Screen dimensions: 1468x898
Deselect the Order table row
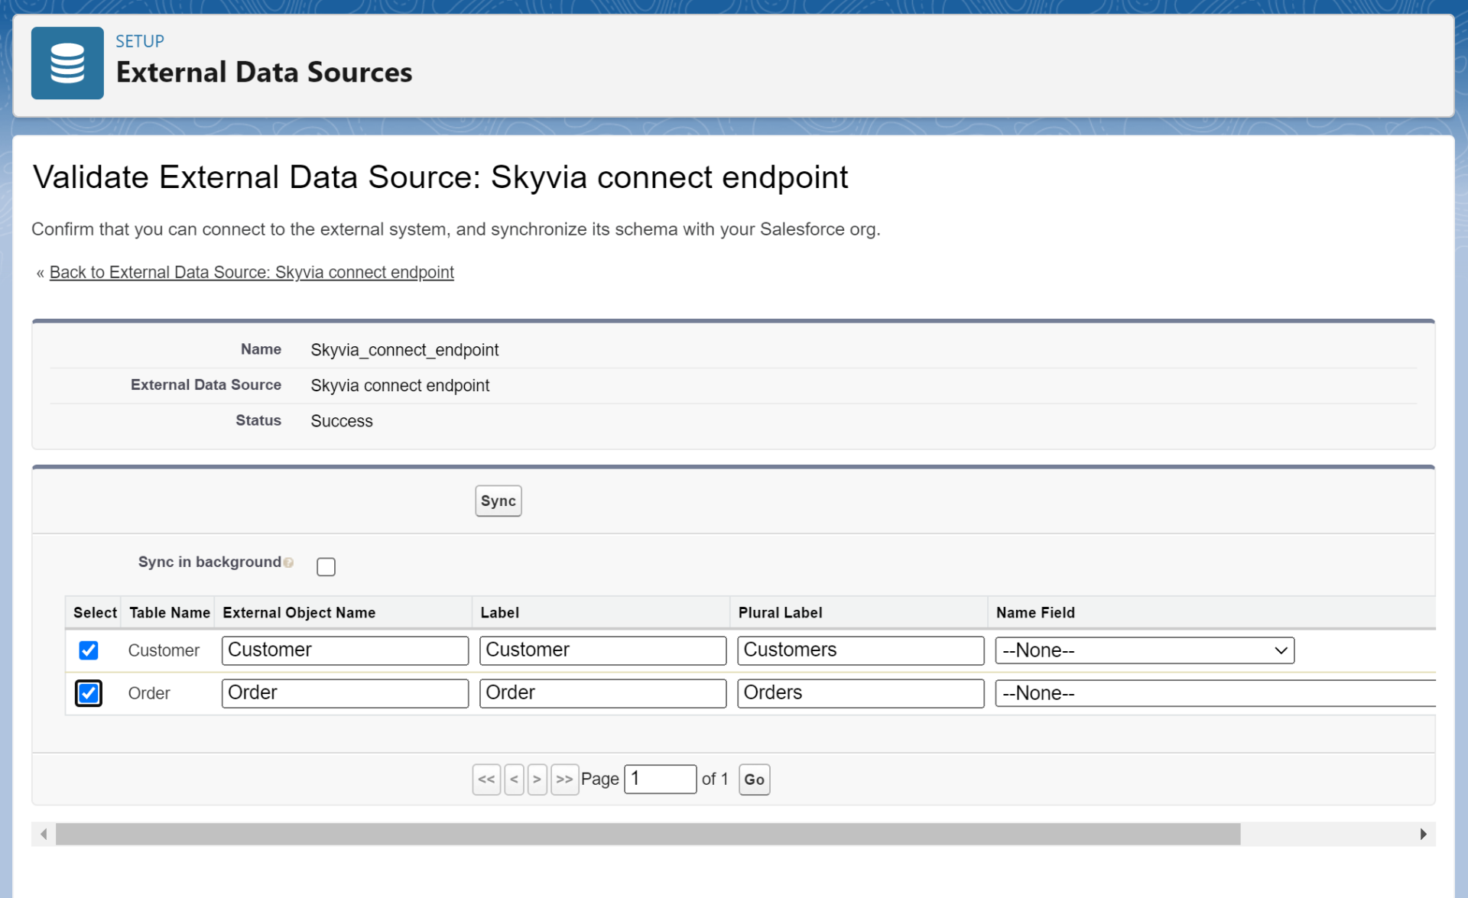[89, 693]
